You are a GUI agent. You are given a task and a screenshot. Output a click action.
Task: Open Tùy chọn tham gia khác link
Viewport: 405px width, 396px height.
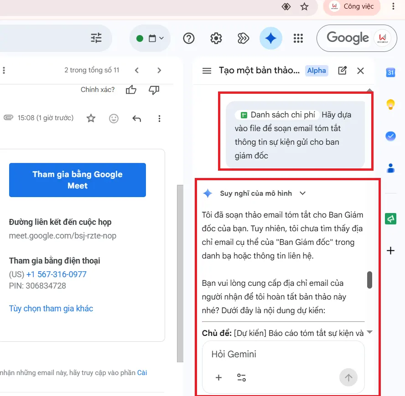51,308
